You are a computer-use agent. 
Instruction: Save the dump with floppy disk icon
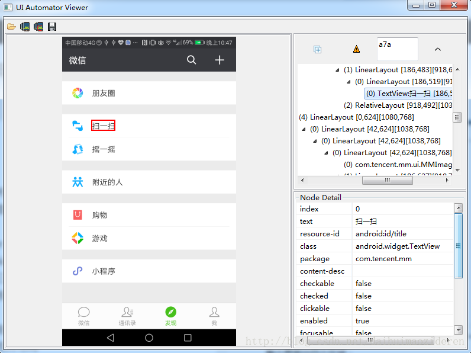52,27
